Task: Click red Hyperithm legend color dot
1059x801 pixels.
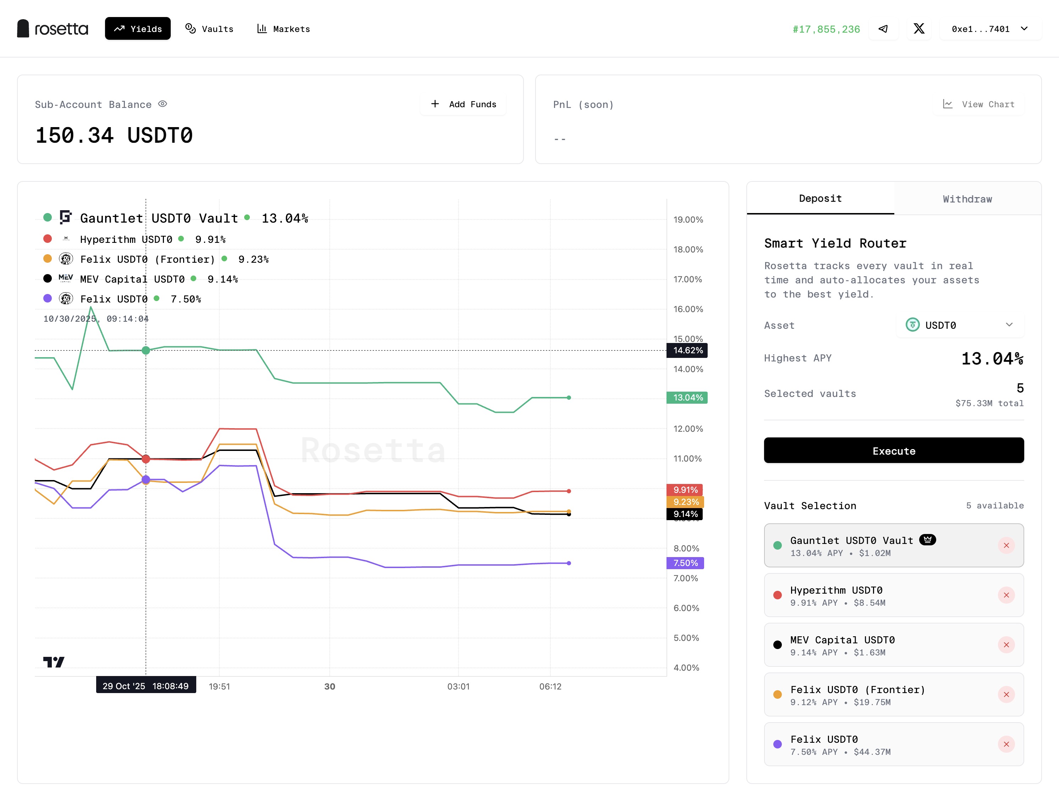Action: pos(48,239)
